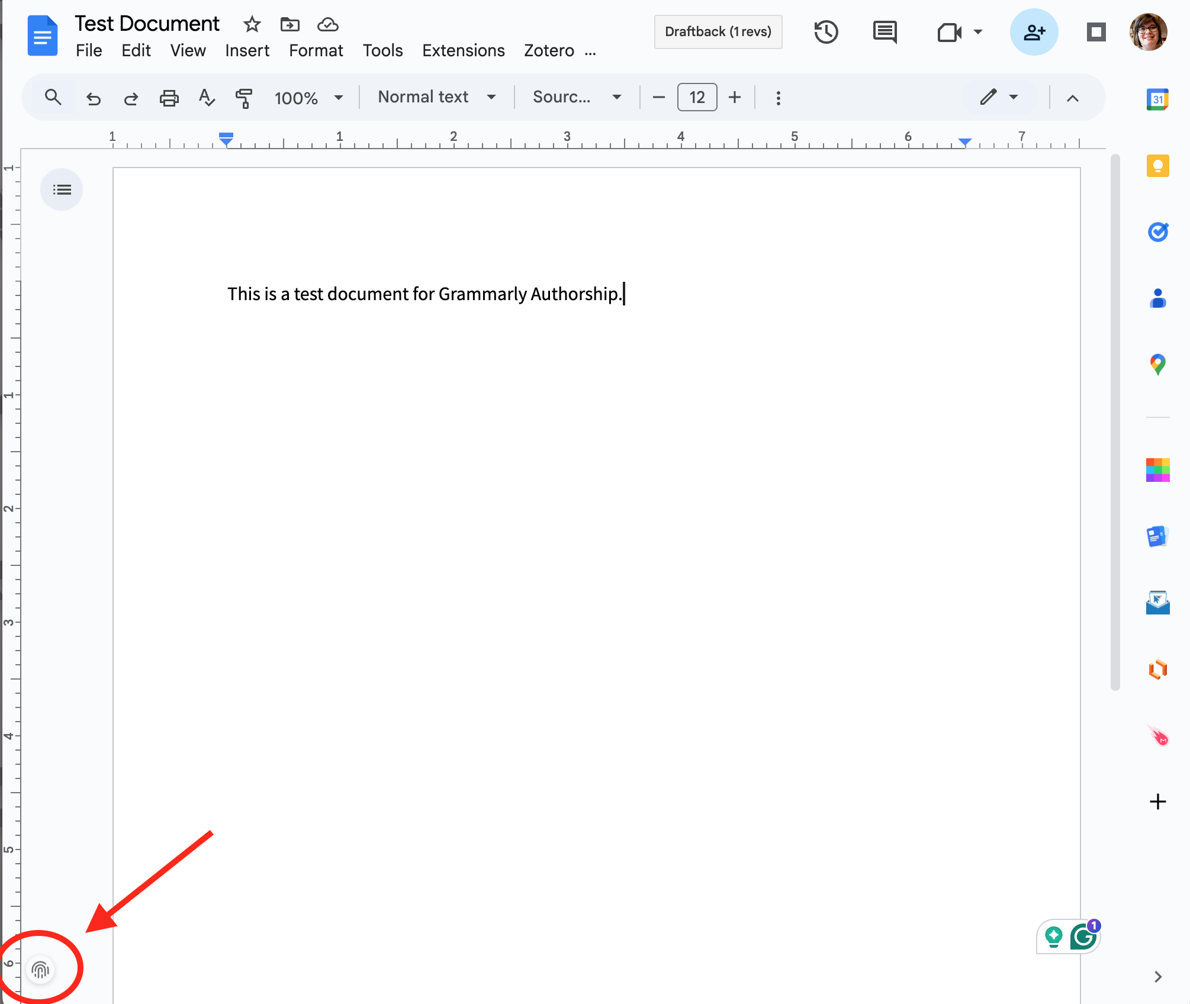Click the square extension icon beside avatar
Viewport: 1190px width, 1004px height.
click(1096, 32)
